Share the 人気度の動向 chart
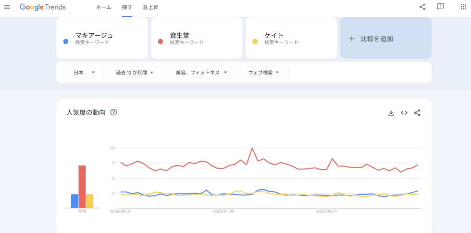 click(417, 113)
